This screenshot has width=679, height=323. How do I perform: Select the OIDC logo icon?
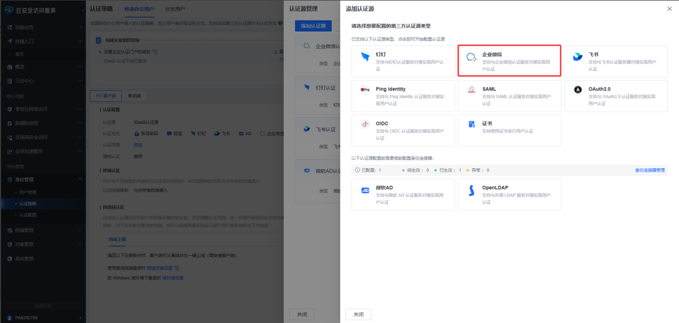[365, 124]
